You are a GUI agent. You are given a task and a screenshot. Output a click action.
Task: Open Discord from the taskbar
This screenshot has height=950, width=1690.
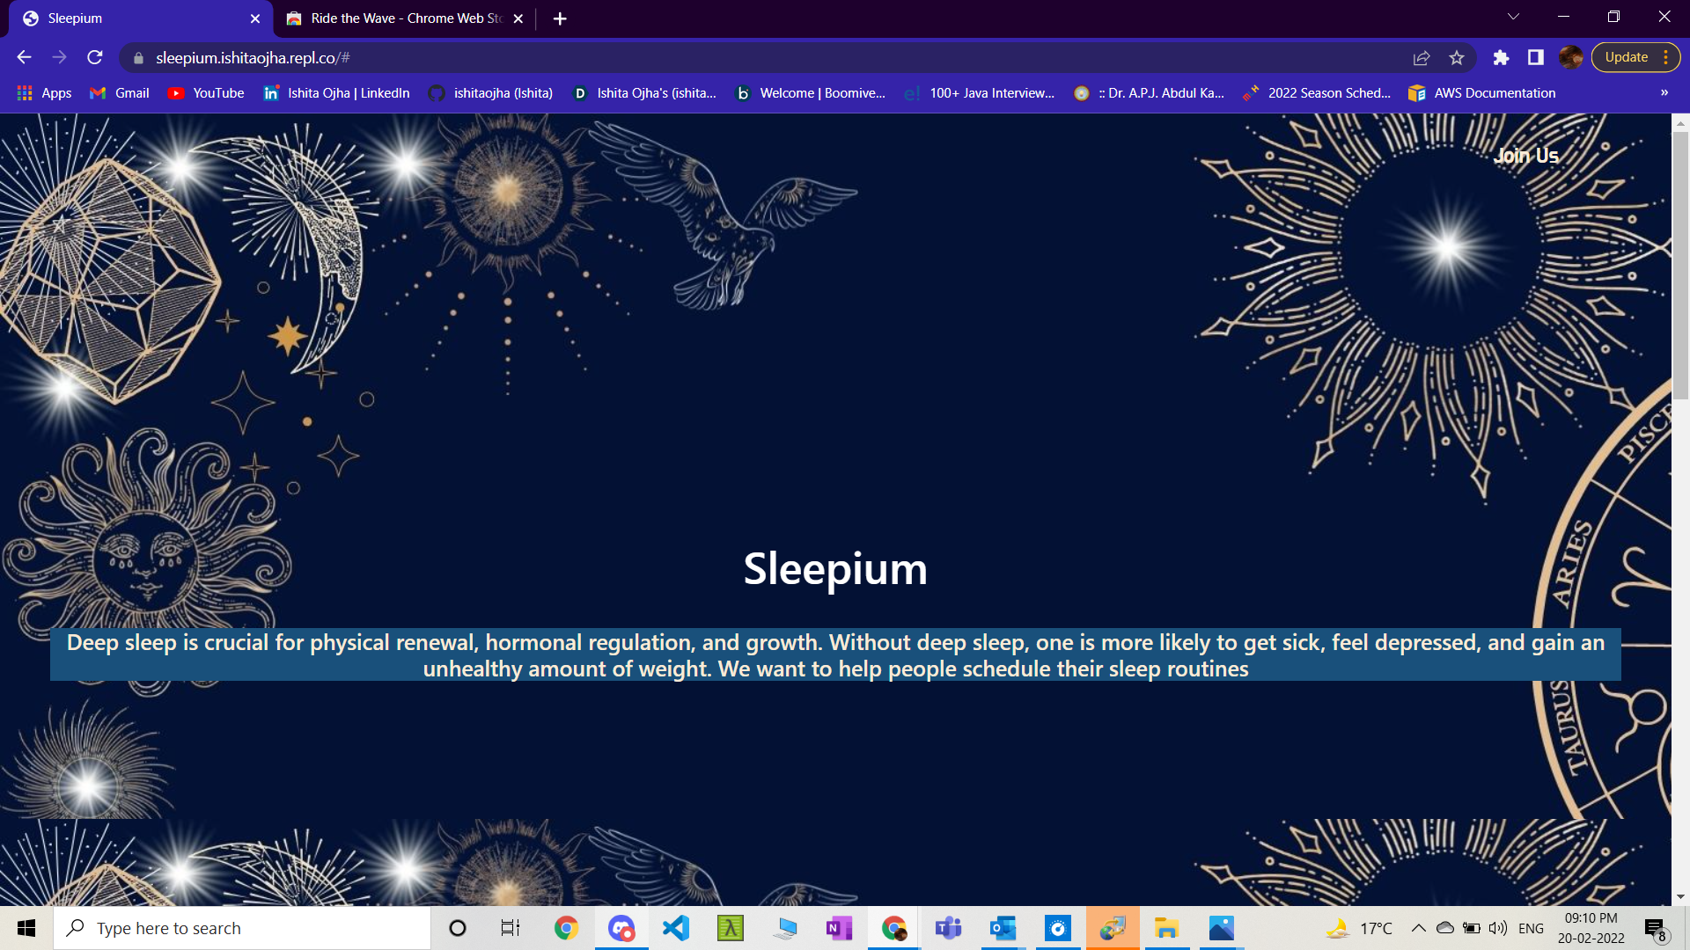point(621,928)
